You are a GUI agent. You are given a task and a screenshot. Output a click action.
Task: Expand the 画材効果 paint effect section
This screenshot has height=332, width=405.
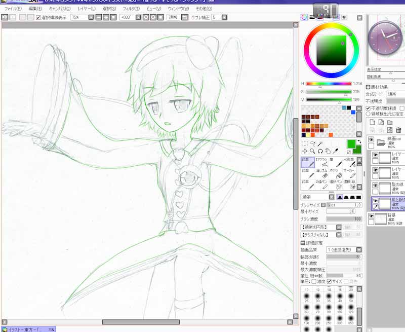(368, 87)
